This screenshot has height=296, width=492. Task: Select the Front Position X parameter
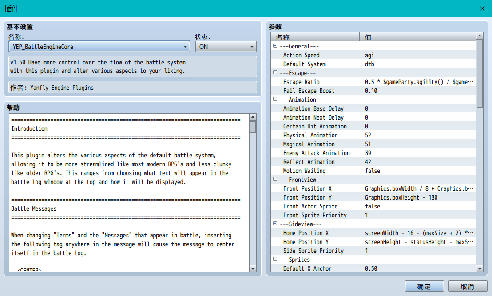[373, 188]
